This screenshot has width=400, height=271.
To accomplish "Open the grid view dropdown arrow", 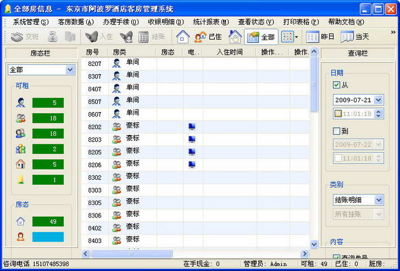I will pos(296,37).
